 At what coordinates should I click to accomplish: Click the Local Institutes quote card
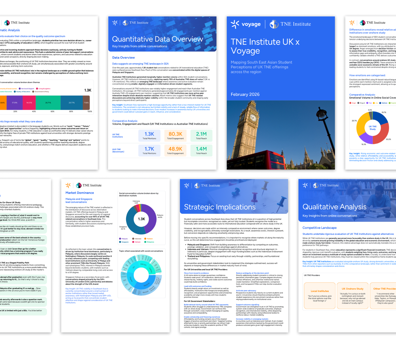pos(320,295)
